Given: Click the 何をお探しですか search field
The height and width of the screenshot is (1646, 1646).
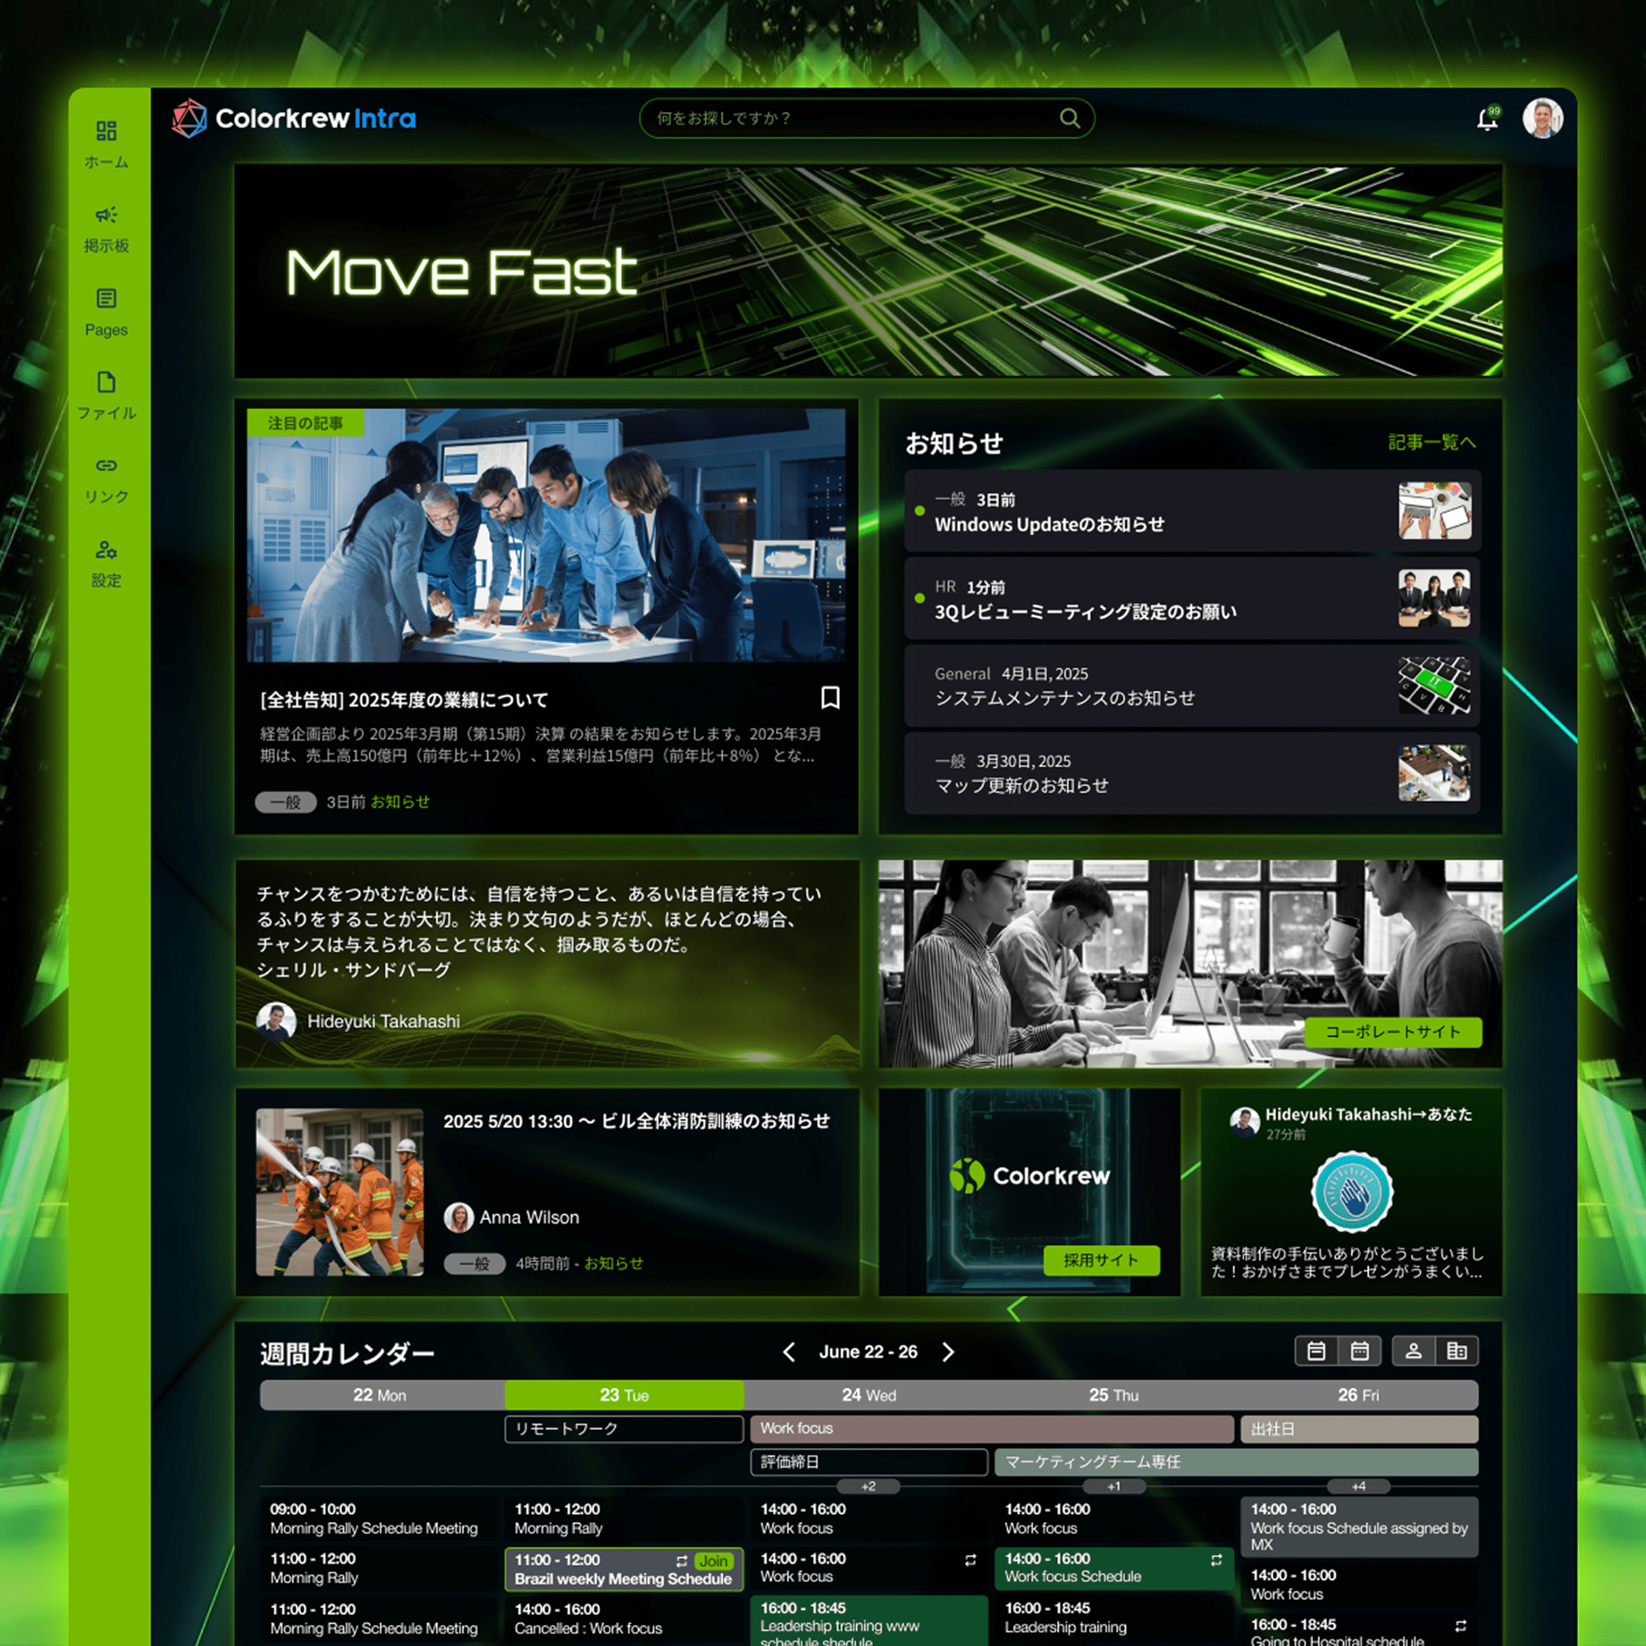Looking at the screenshot, I should point(852,119).
